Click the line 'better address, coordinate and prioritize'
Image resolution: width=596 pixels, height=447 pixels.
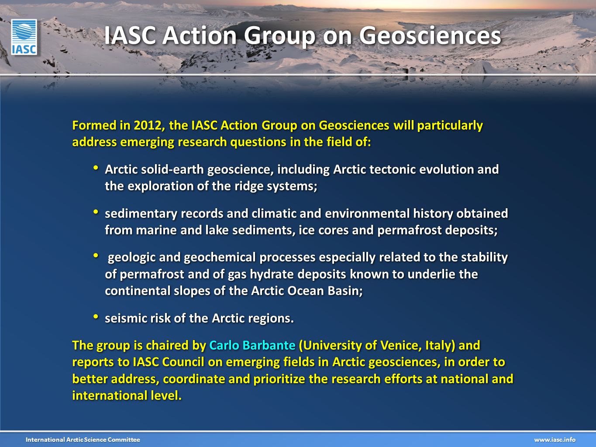point(293,379)
